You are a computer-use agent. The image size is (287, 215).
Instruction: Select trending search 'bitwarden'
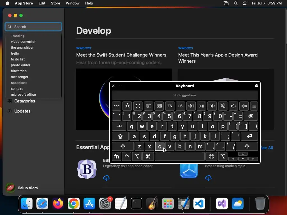(19, 71)
